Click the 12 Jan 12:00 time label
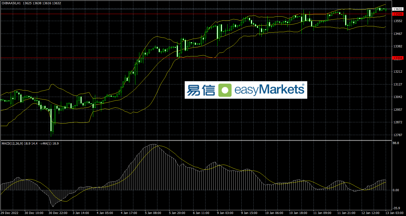The width and height of the screenshot is (406, 216). point(370,213)
